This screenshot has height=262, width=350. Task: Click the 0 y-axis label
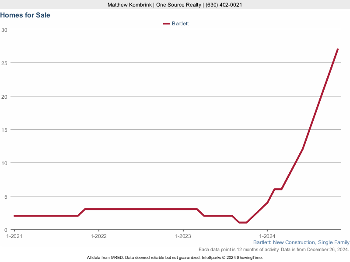coord(6,230)
